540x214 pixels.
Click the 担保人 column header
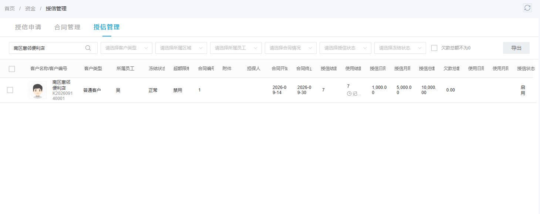(x=254, y=69)
